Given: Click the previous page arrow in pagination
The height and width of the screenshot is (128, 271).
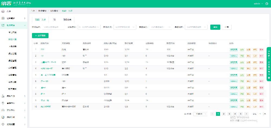Looking at the screenshot, I should point(212,114).
